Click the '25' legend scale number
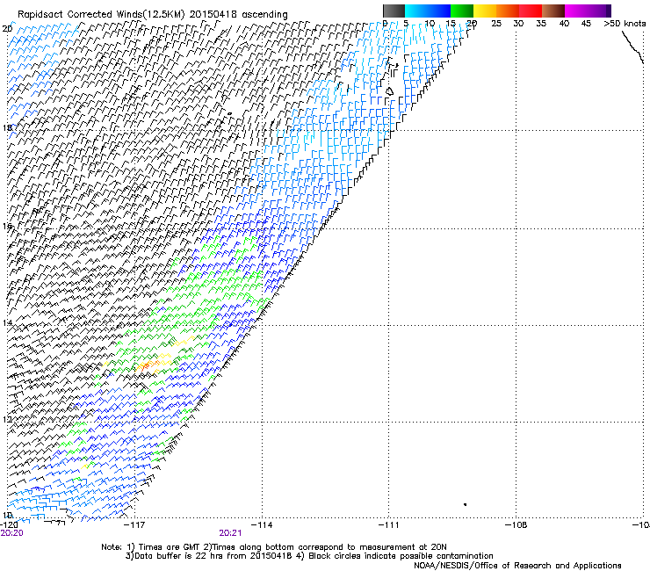 (496, 23)
